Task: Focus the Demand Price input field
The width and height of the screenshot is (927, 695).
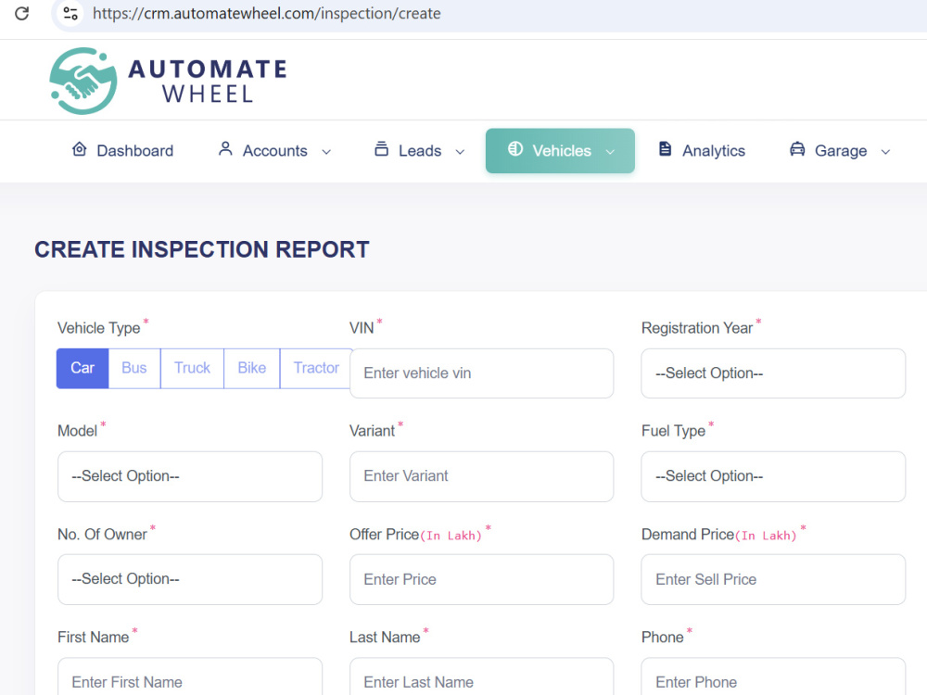Action: [x=773, y=579]
